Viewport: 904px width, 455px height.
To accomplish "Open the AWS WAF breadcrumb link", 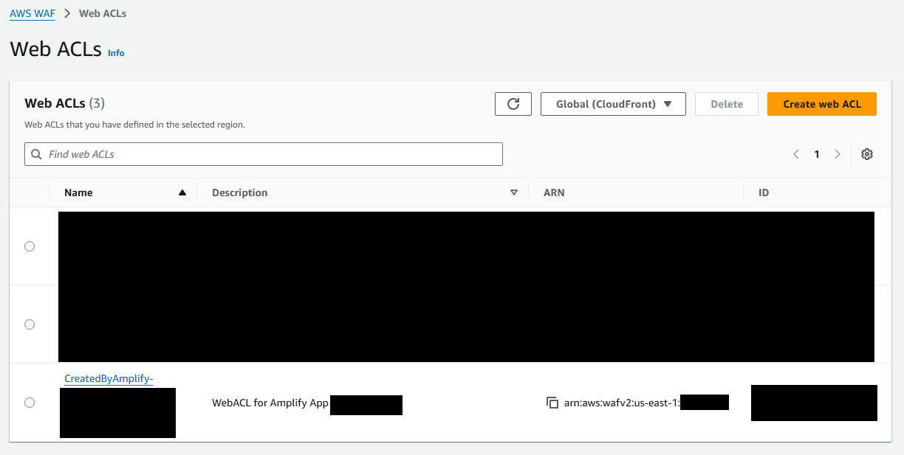I will [32, 14].
